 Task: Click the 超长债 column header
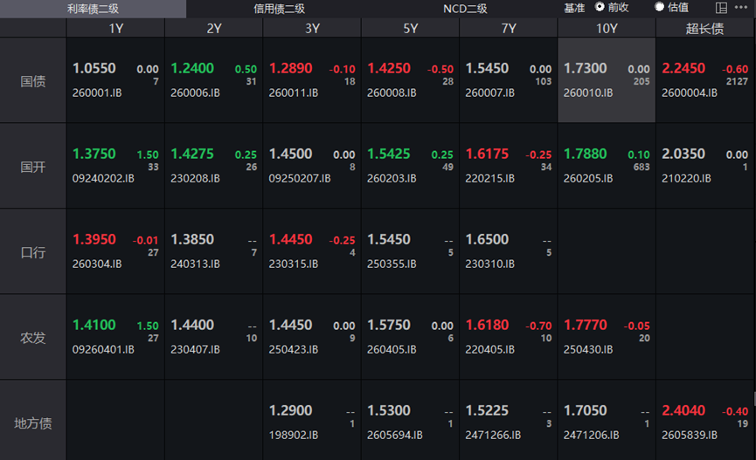pyautogui.click(x=705, y=29)
